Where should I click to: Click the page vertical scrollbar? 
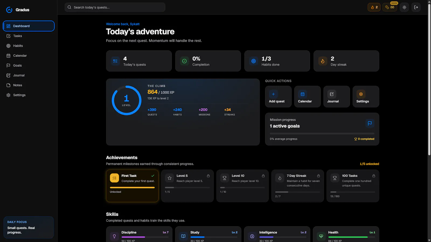tap(429, 79)
